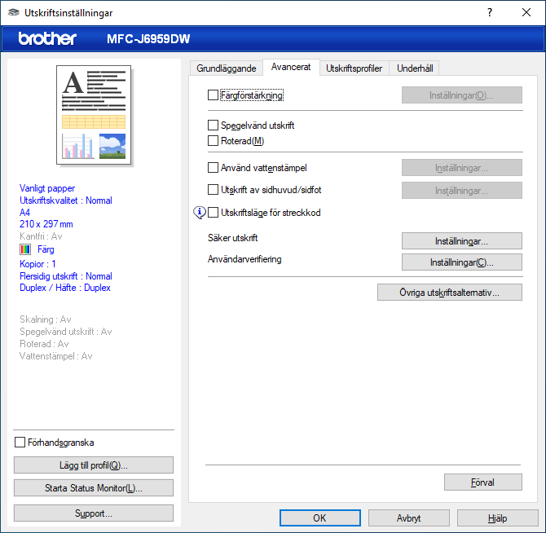
Task: Click 'Vattenstämpel : Av' summary text
Action: [56, 356]
